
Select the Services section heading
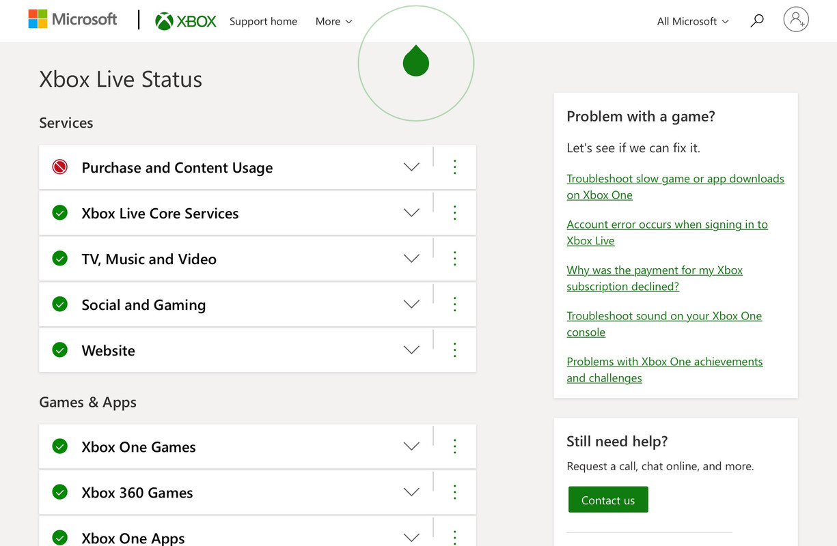click(66, 123)
